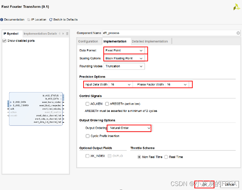Click the aclken port label

point(13,112)
